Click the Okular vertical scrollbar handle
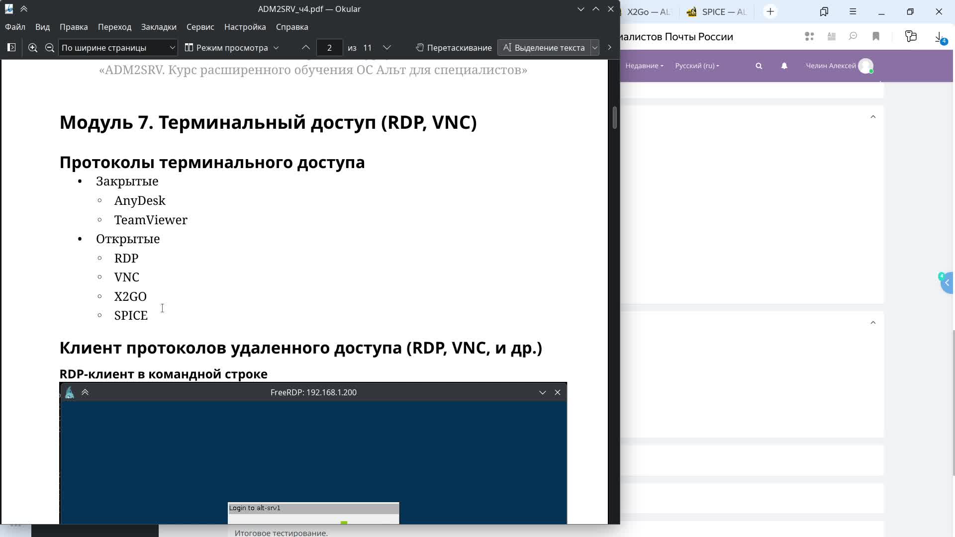Viewport: 955px width, 537px height. click(x=615, y=118)
